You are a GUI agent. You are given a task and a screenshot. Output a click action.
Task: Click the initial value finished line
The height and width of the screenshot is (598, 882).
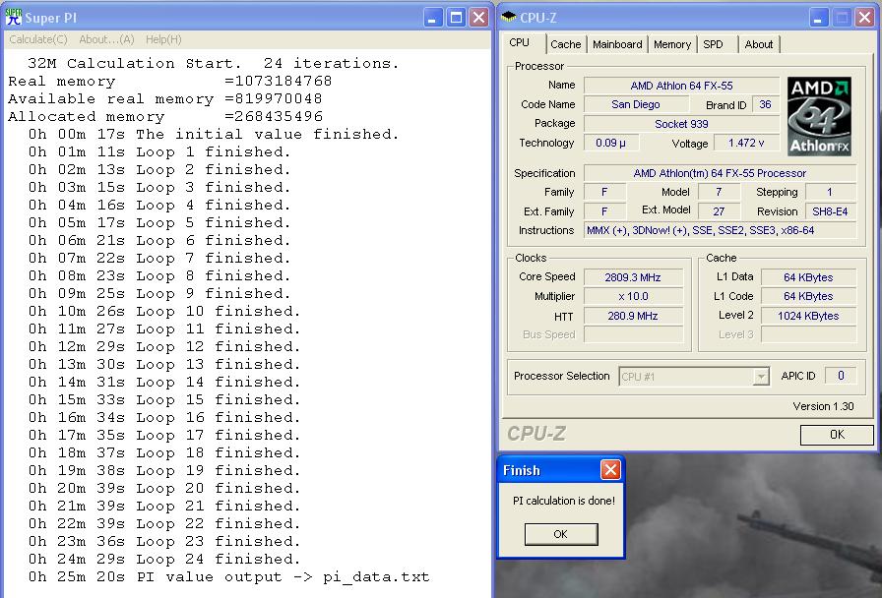(214, 135)
